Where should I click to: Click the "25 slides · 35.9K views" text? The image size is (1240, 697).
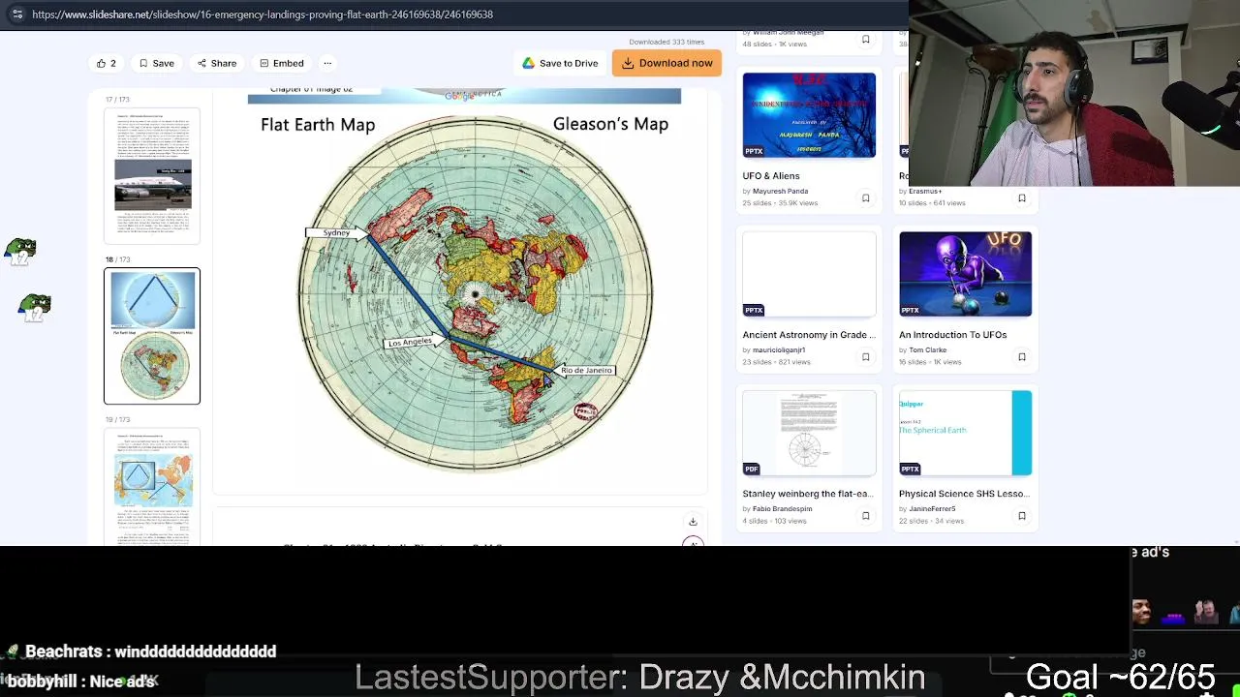click(x=780, y=203)
